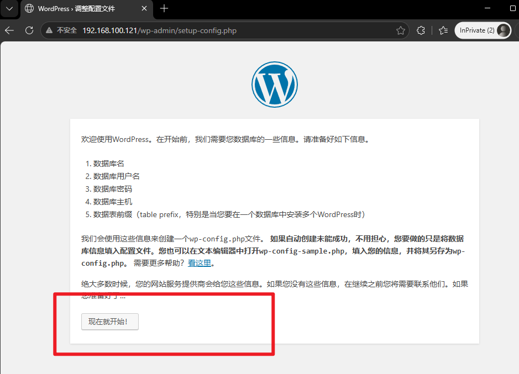Click the 欢迎使用WordPress intro sentence
The width and height of the screenshot is (519, 374).
(226, 139)
